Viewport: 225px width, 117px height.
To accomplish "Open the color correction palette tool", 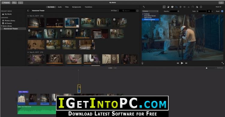I will coord(172,7).
